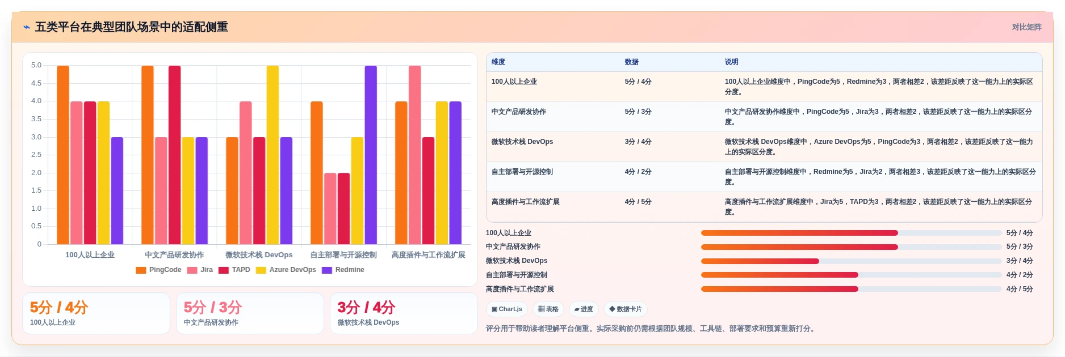Select the purple Redmine bar in 100人以上企业 group
Viewport: 1065px width, 357px height.
(x=117, y=190)
